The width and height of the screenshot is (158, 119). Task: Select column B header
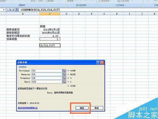23,14
